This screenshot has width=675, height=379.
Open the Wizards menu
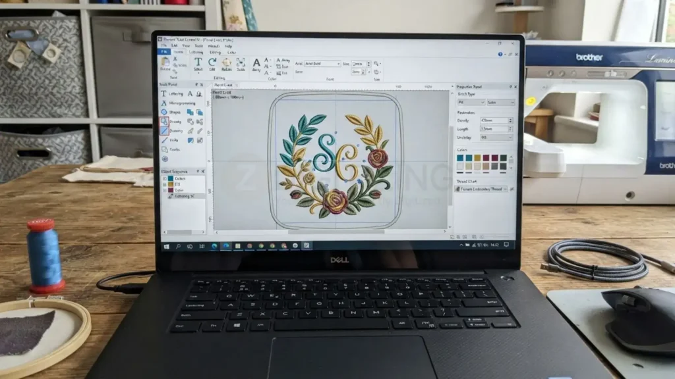click(214, 46)
